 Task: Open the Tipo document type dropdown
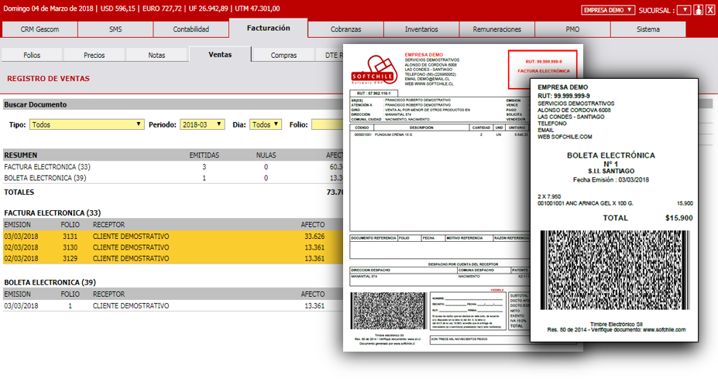click(87, 124)
